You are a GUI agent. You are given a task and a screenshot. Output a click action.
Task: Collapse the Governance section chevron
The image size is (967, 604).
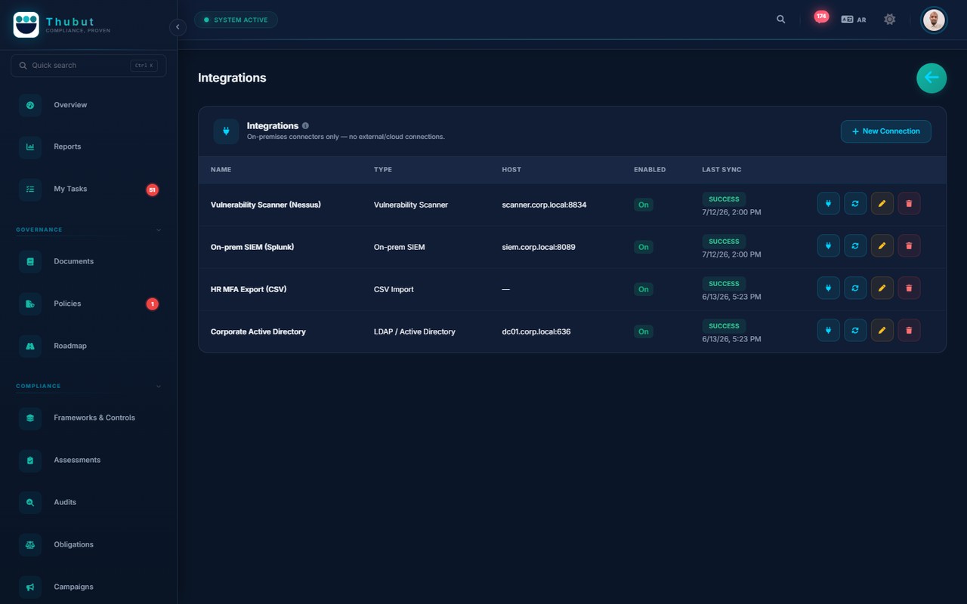(x=159, y=230)
